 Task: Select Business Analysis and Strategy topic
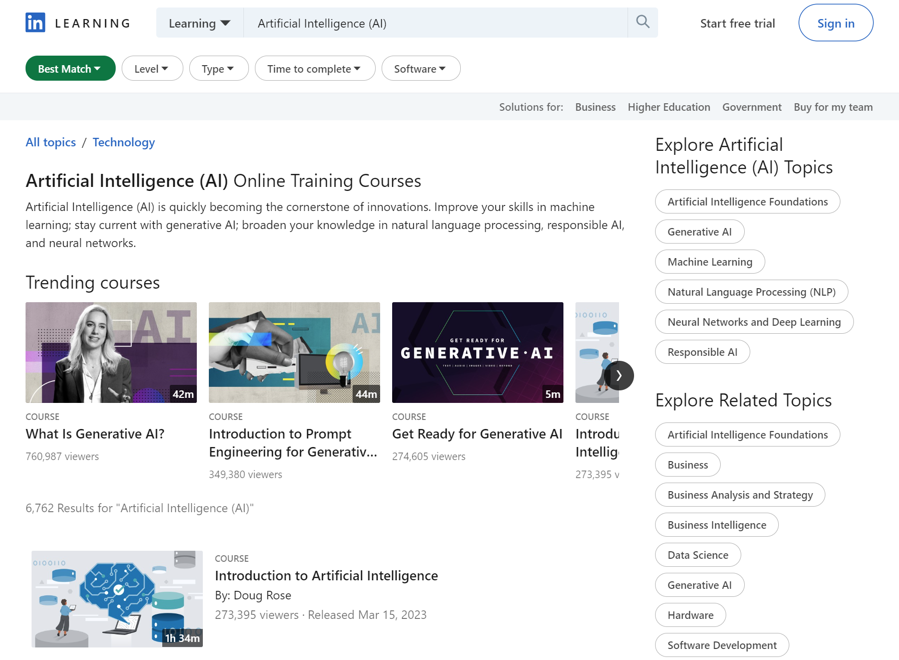coord(740,495)
